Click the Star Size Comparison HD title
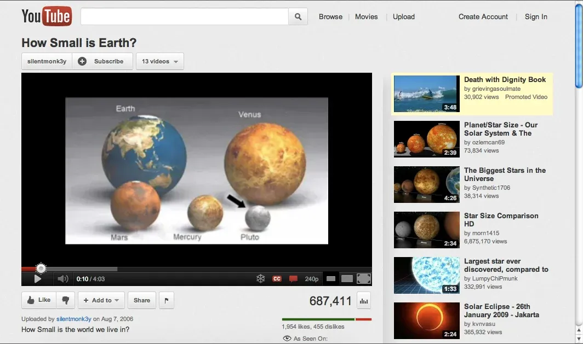 [x=501, y=220]
